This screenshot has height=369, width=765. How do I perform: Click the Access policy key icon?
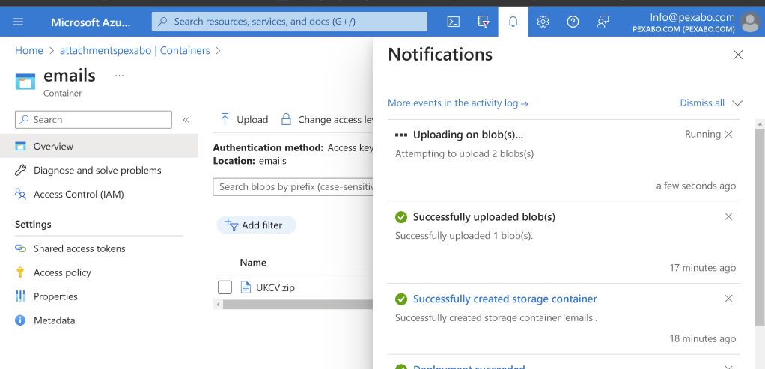coord(20,272)
